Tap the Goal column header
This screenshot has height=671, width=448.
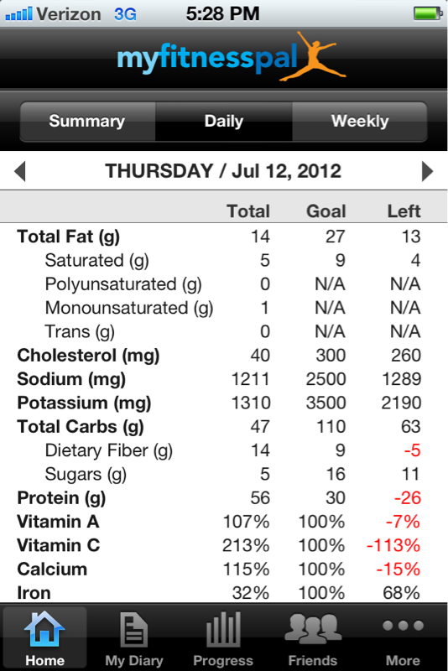[326, 211]
